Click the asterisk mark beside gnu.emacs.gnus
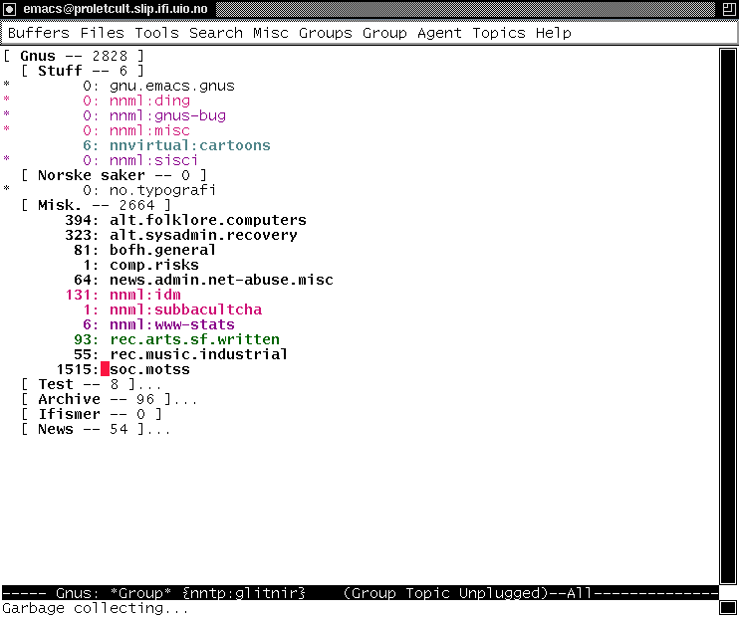Screen dimensions: 739x617 click(x=7, y=86)
